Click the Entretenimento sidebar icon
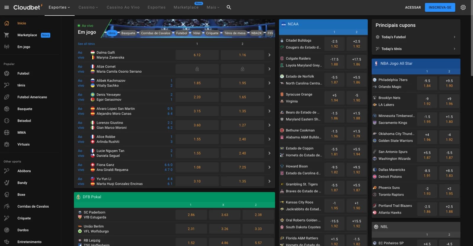 coord(7,242)
